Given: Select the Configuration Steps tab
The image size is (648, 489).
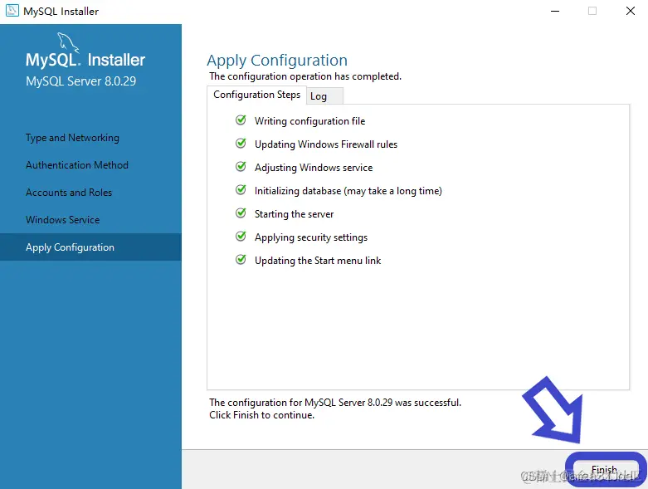Looking at the screenshot, I should tap(256, 95).
